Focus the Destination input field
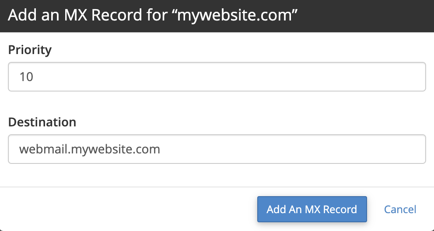This screenshot has width=434, height=231. point(217,149)
